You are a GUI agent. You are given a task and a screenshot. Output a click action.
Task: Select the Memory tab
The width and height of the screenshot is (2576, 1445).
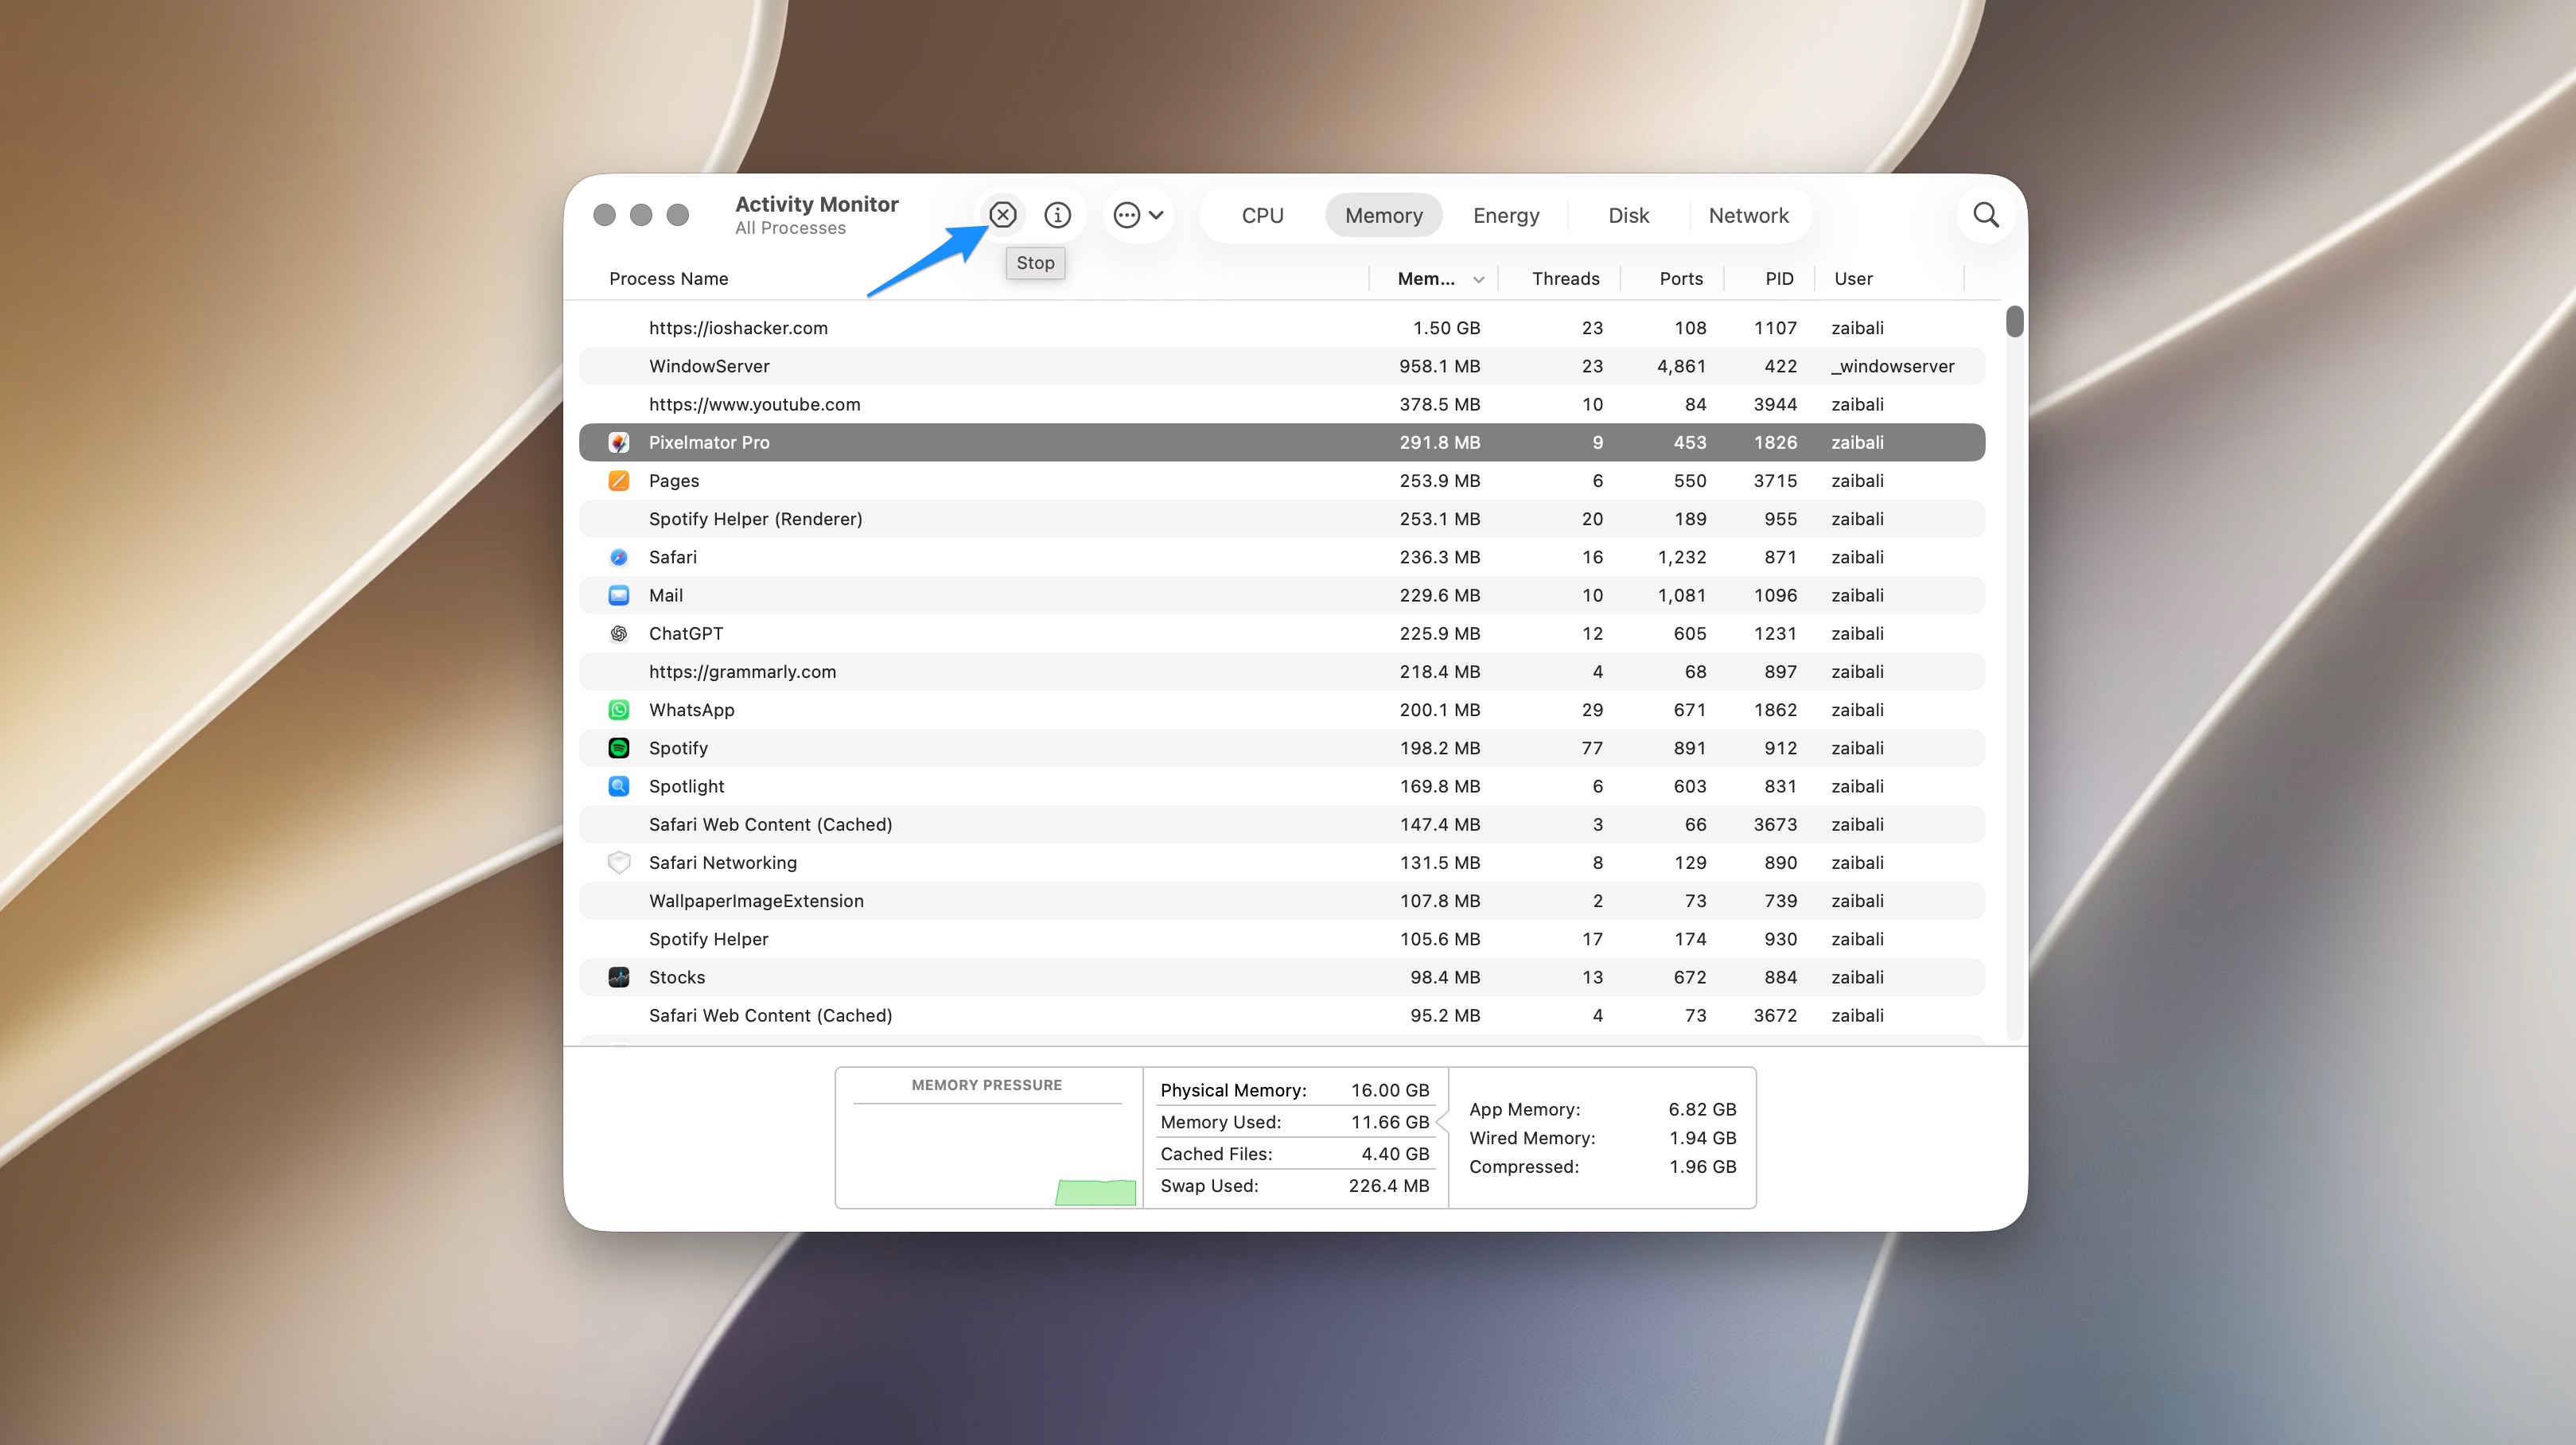[1383, 215]
